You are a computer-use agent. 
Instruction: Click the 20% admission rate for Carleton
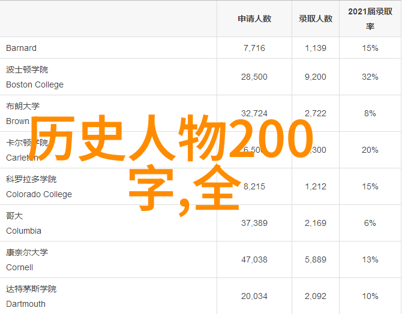370,150
